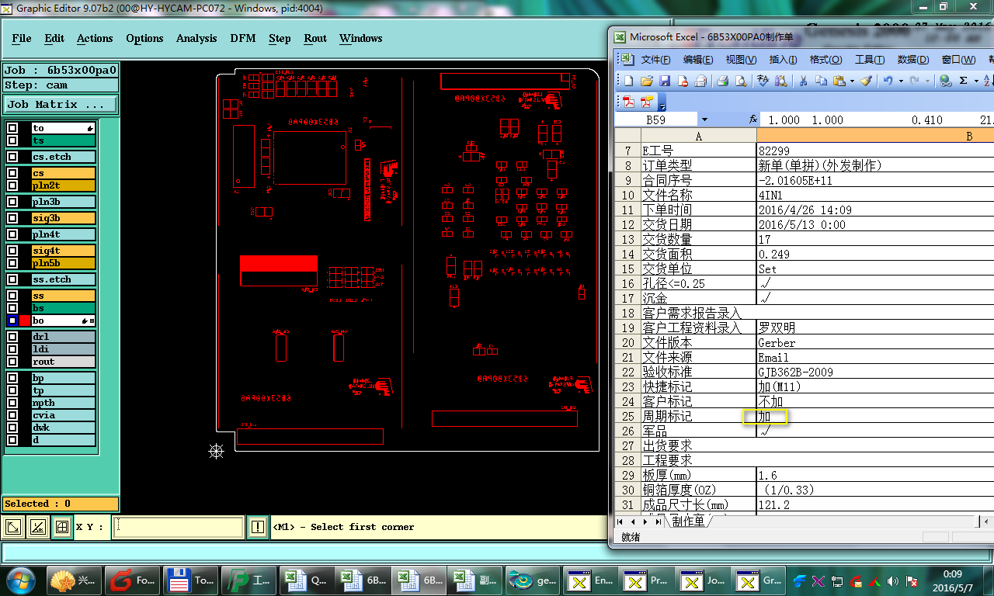
Task: Open Actions menu in Graphic Editor
Action: click(95, 38)
